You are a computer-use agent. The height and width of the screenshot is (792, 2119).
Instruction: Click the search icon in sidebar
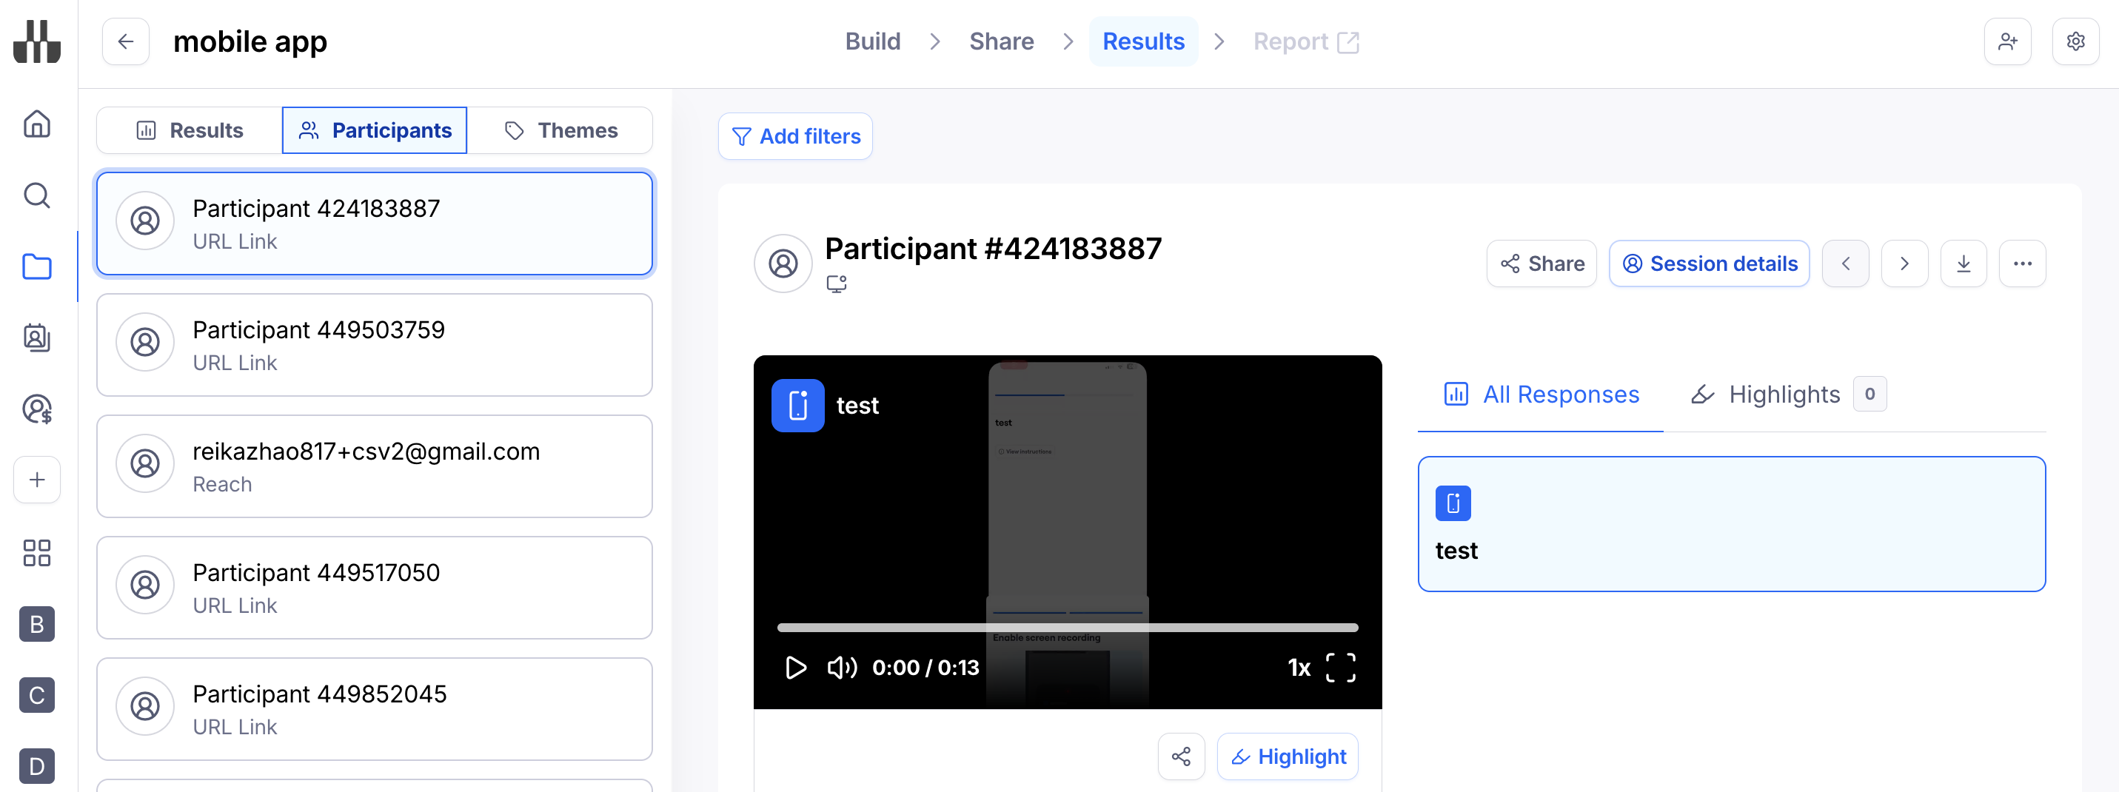[37, 195]
